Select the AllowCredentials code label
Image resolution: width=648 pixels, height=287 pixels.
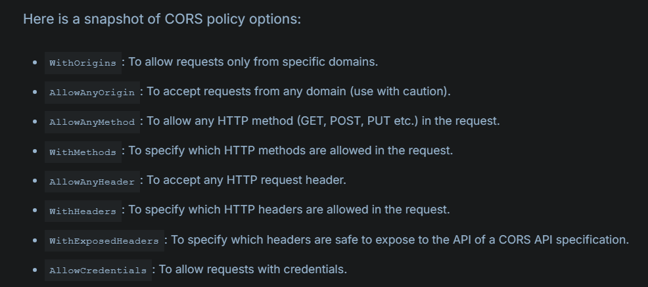tap(98, 271)
